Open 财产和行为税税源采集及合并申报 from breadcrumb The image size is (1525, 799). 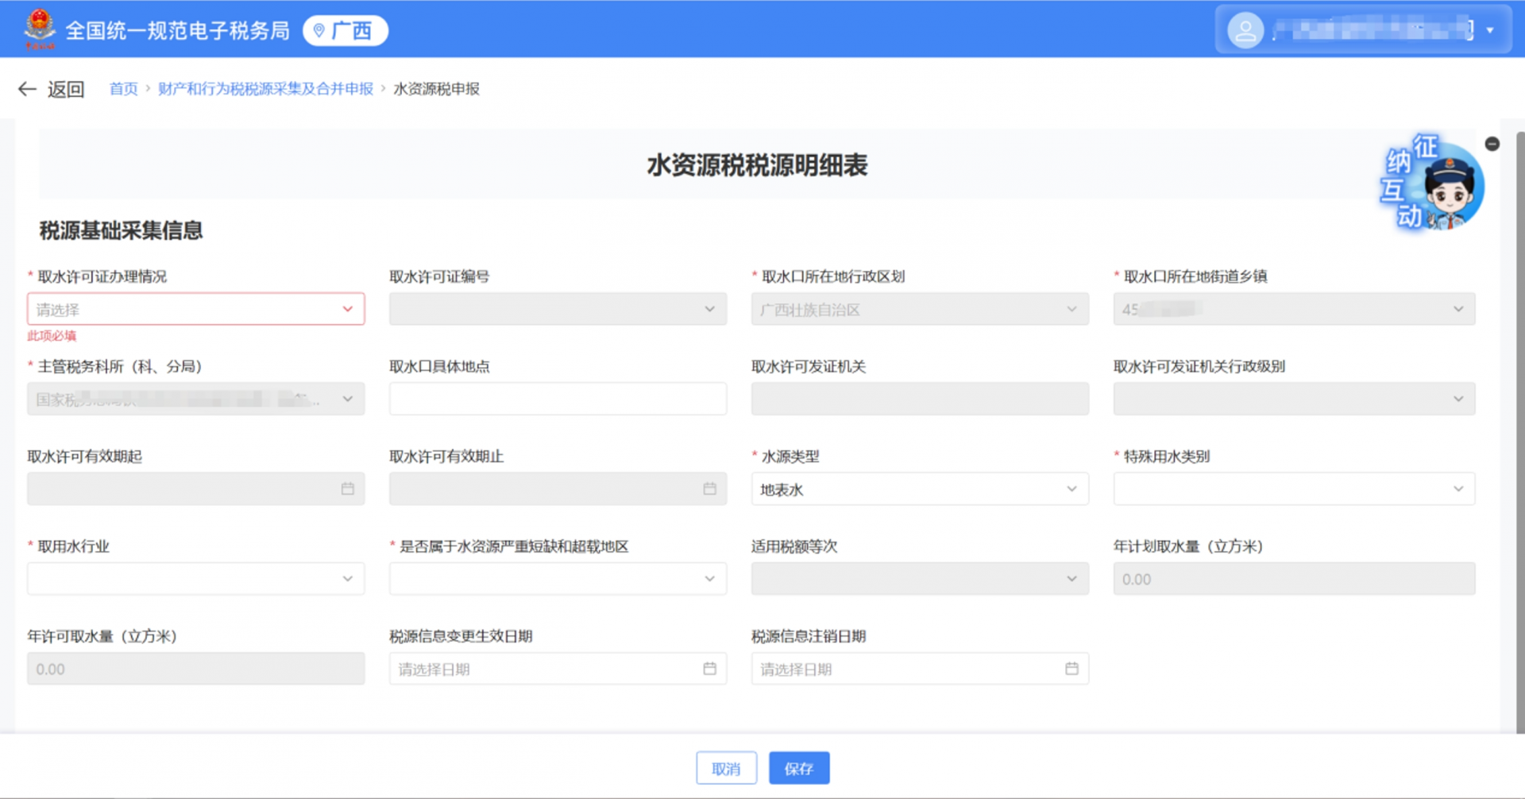265,89
